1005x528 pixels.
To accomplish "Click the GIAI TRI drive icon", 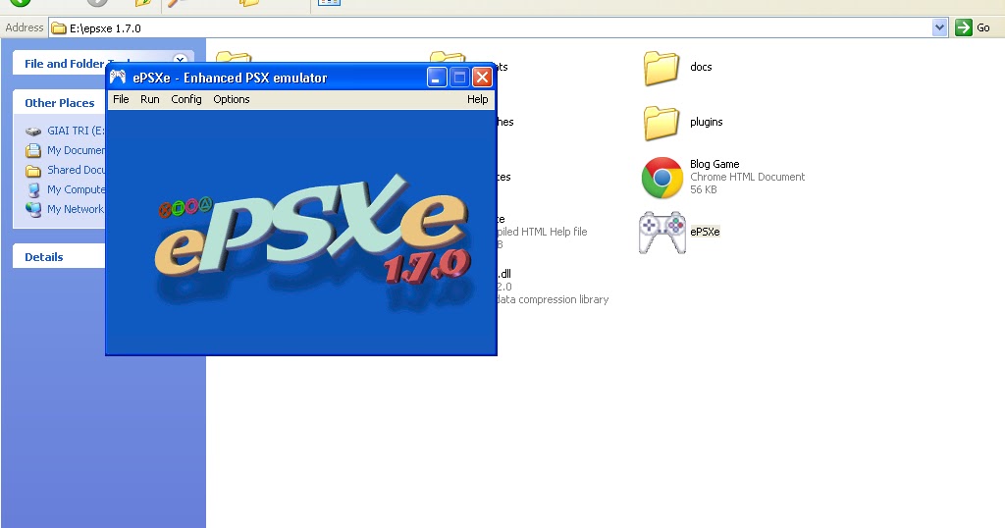I will coord(33,132).
